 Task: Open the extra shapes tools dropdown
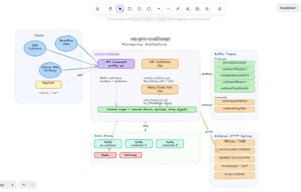219,9
